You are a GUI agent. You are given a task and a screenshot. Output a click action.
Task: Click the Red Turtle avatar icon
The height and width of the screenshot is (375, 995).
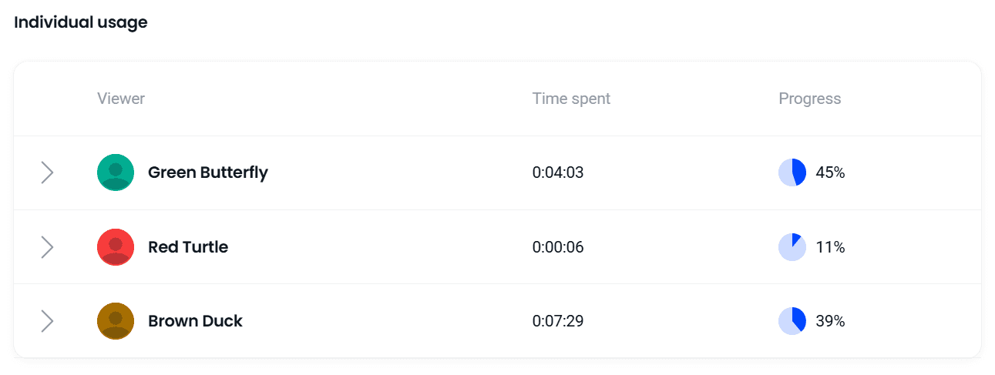click(116, 247)
